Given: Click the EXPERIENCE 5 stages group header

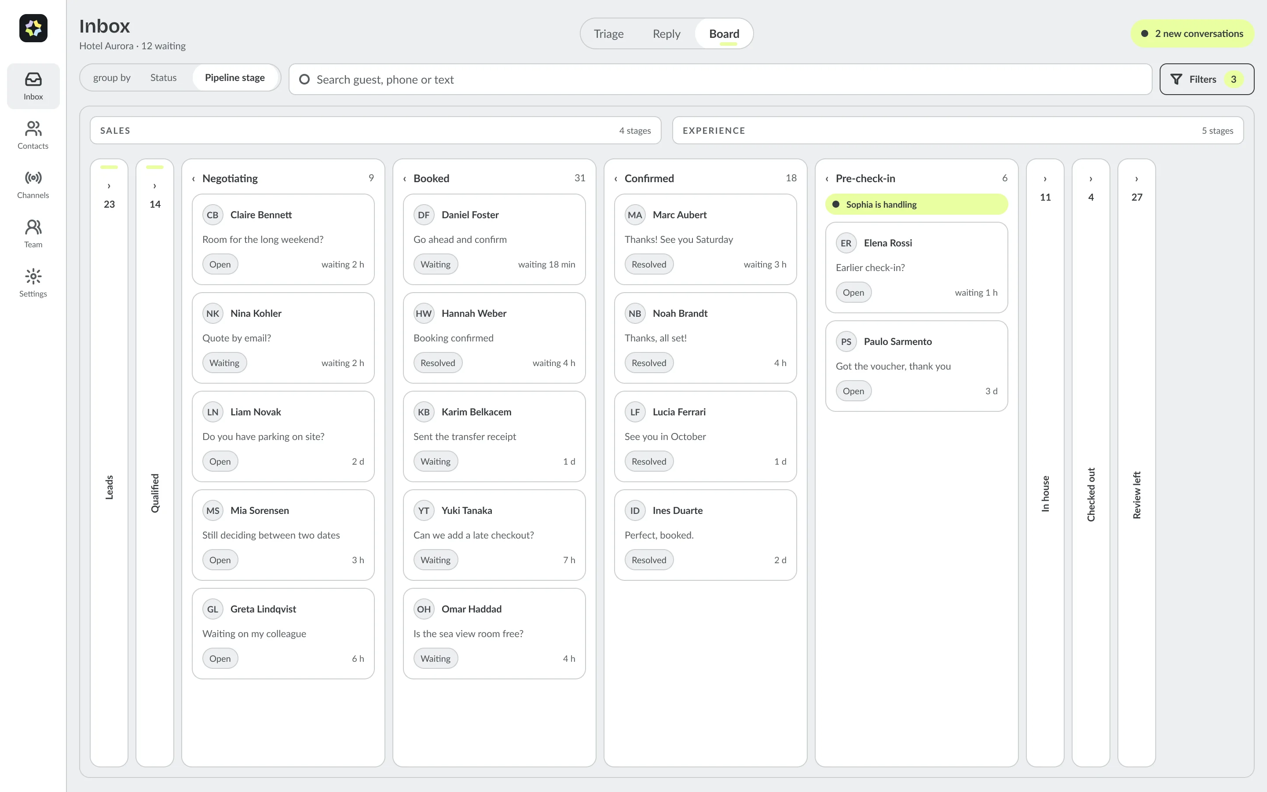Looking at the screenshot, I should coord(958,130).
